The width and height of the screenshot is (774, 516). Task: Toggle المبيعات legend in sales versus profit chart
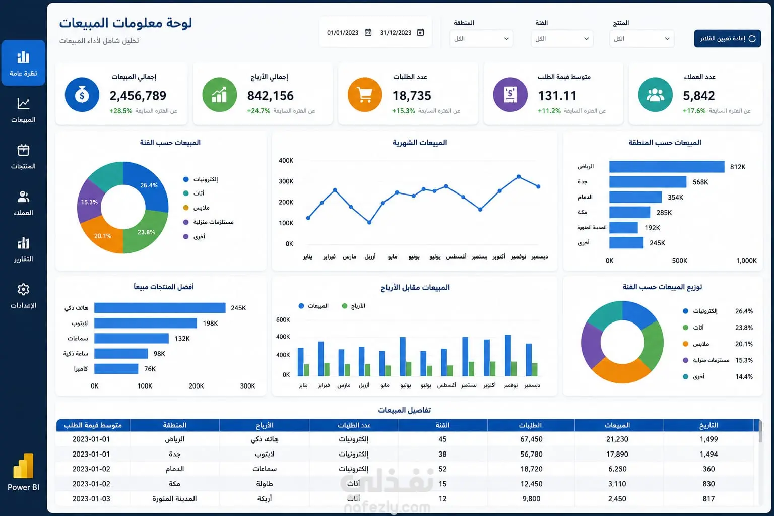click(313, 306)
